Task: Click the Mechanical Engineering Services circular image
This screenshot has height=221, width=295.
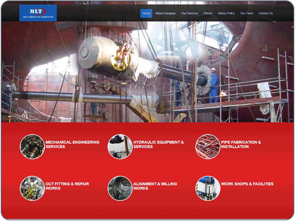Action: [32, 146]
